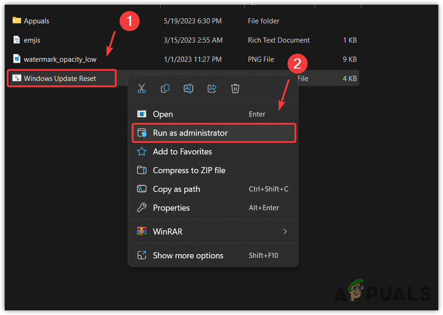The width and height of the screenshot is (443, 315).
Task: Expand the WinRAR submenu arrow
Action: pos(285,232)
